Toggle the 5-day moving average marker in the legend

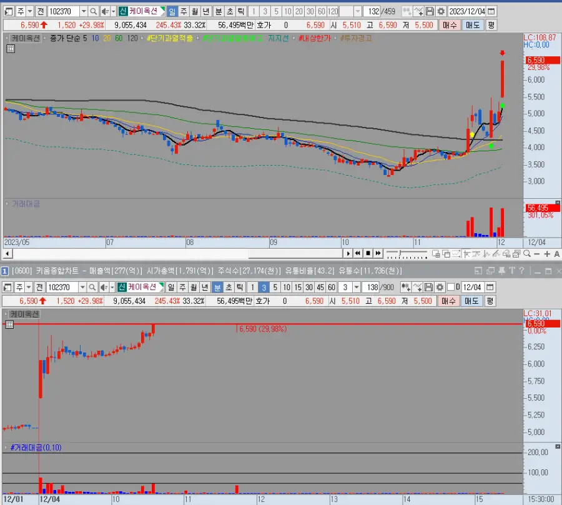45,38
